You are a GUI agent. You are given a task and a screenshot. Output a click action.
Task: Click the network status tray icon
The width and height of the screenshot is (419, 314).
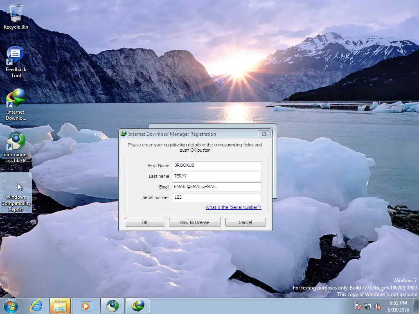point(368,307)
